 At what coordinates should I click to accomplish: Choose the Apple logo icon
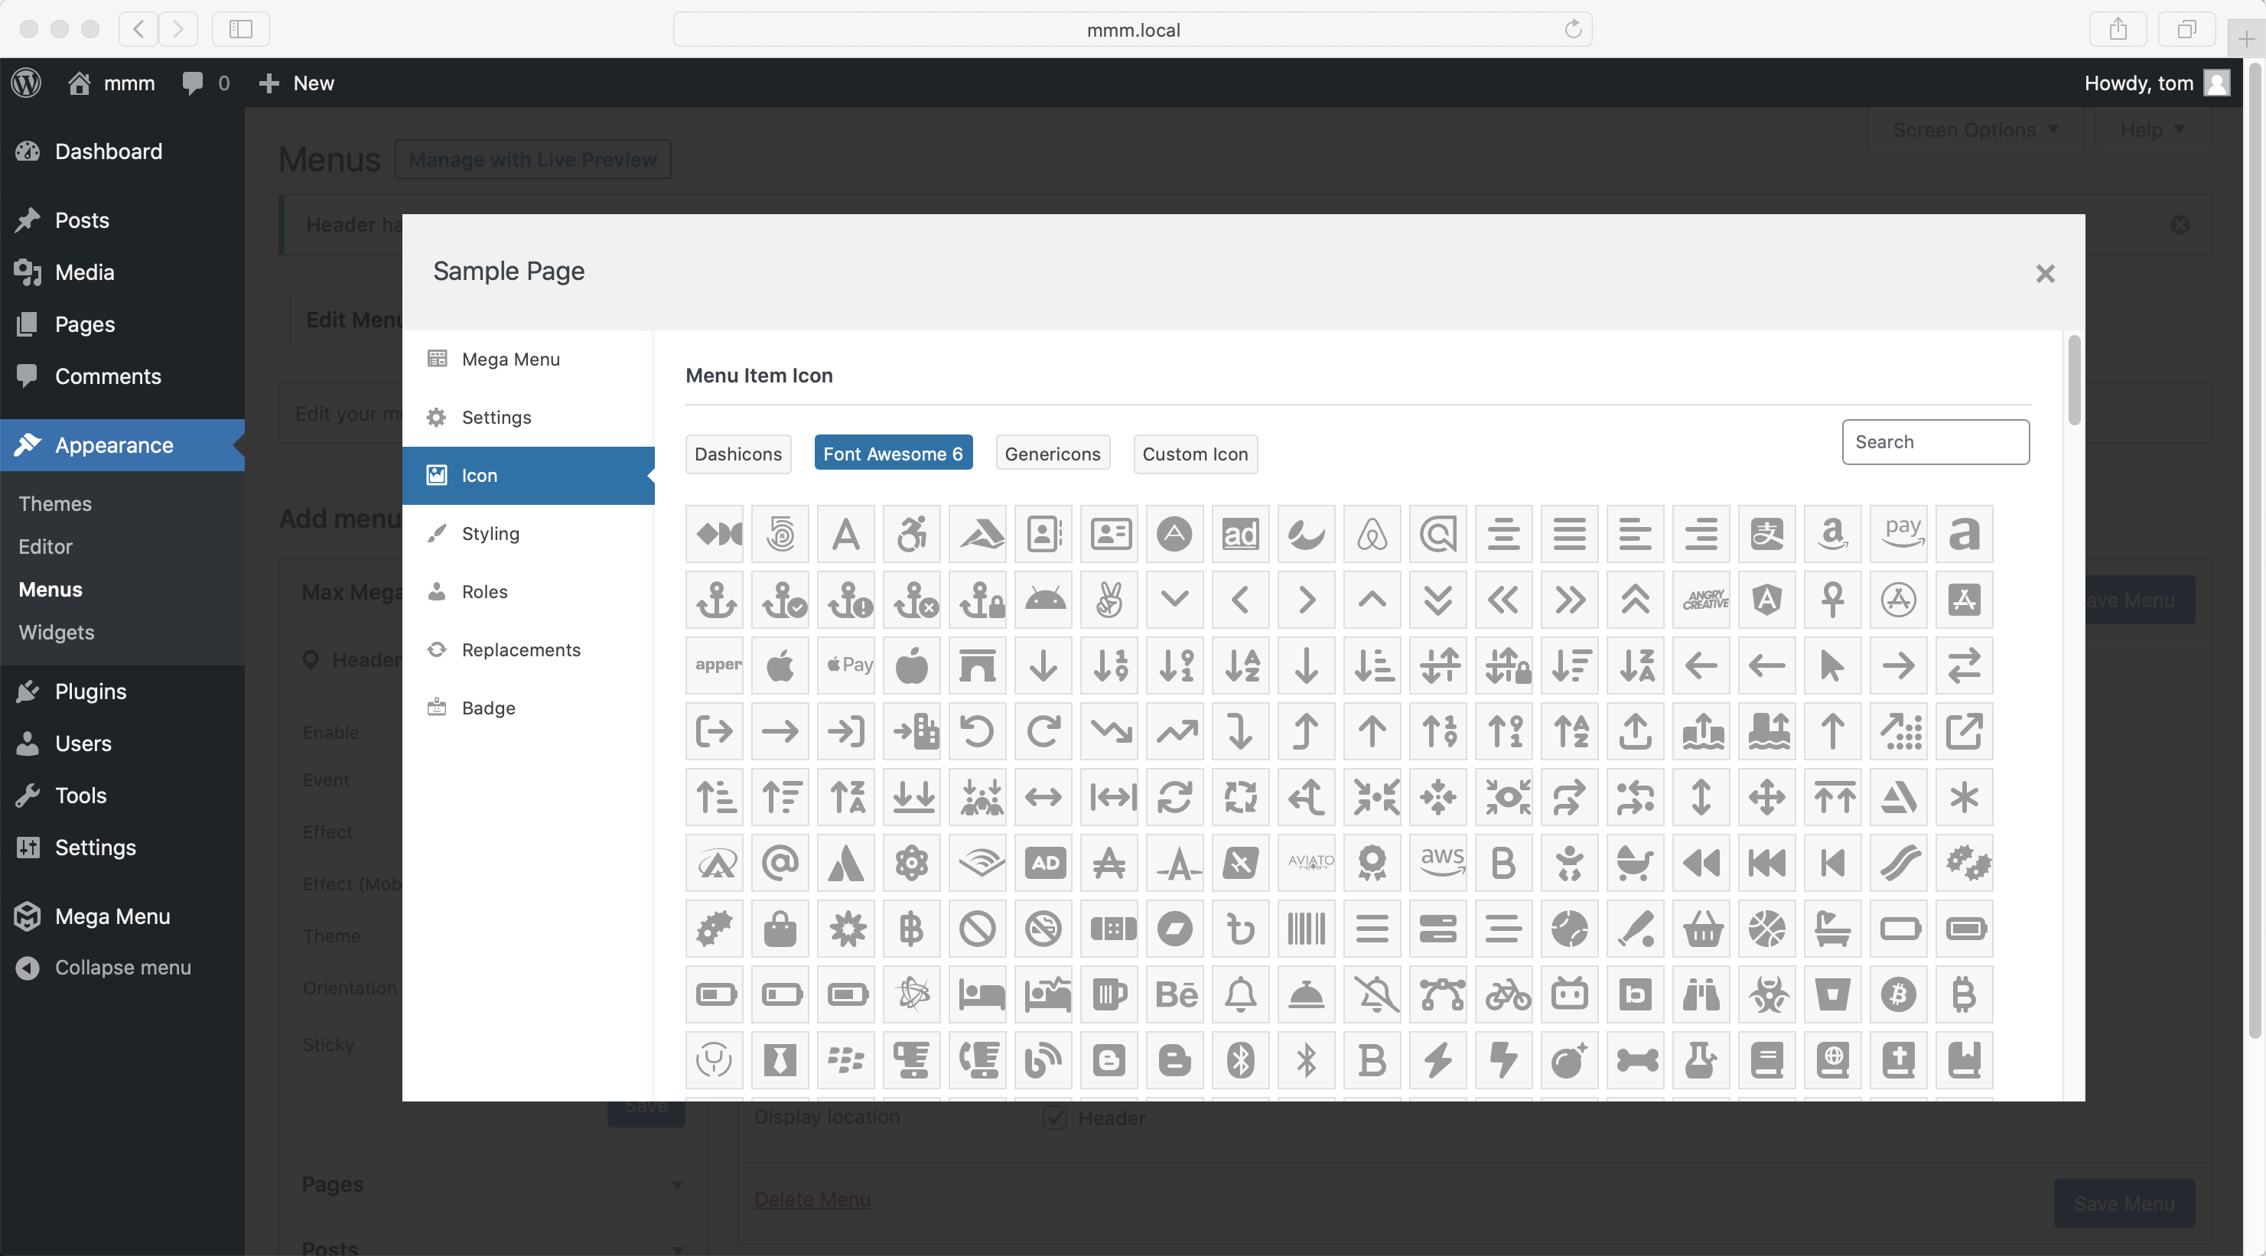[780, 665]
